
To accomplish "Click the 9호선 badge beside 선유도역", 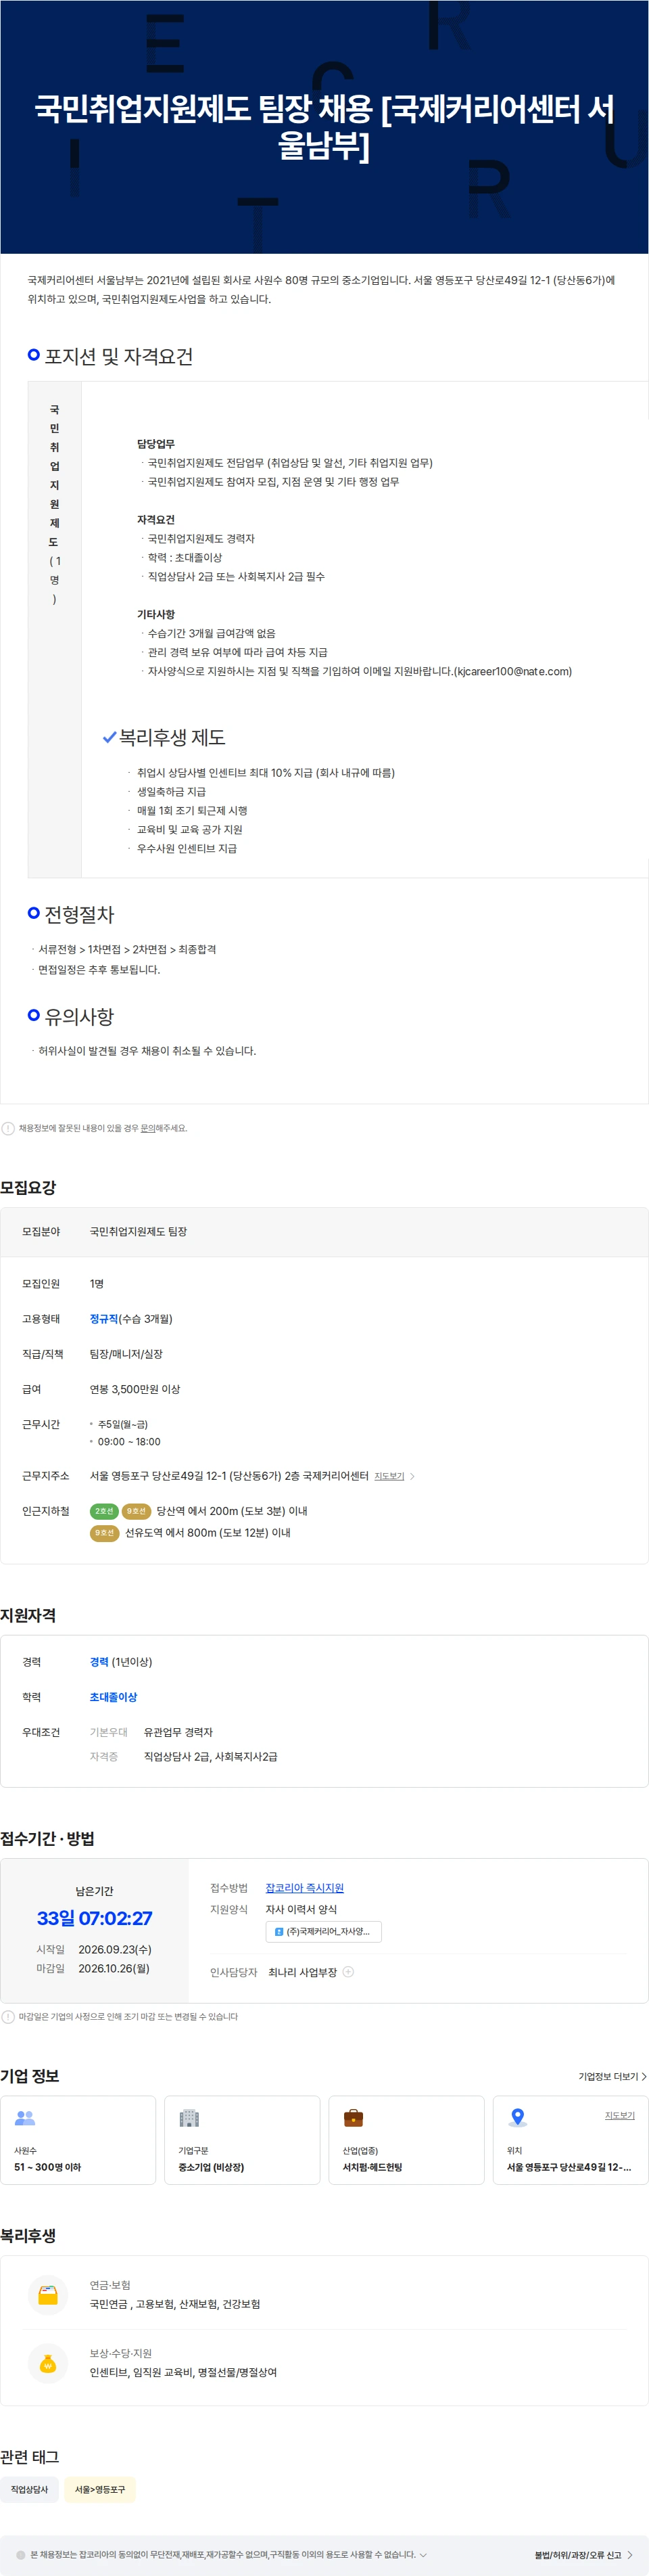I will (104, 1533).
